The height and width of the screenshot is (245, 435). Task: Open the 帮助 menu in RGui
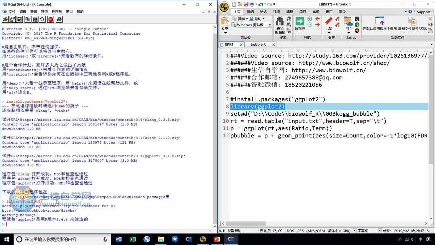pyautogui.click(x=80, y=12)
